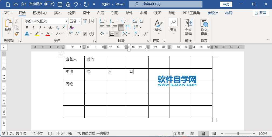Click the table cell containing 周艳
This screenshot has height=137, width=272.
74,87
